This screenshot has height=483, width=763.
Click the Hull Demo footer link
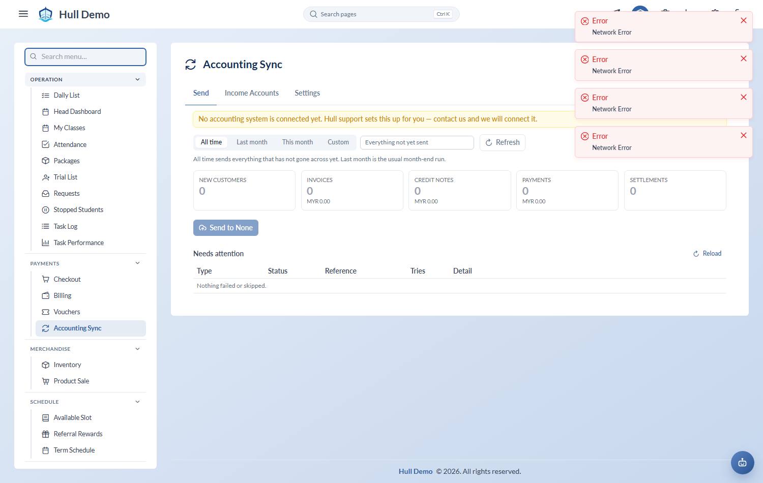(x=416, y=471)
